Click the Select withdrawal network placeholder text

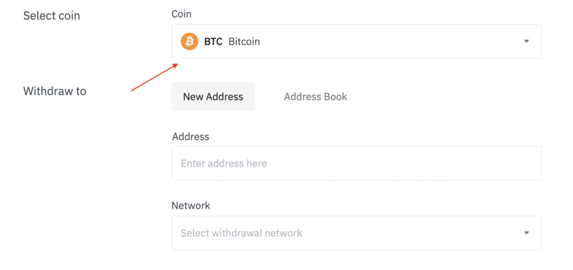[x=242, y=233]
